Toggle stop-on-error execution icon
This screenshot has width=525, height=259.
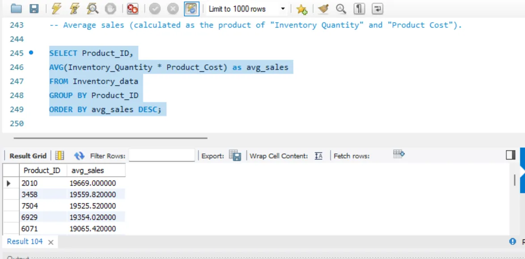pyautogui.click(x=132, y=8)
